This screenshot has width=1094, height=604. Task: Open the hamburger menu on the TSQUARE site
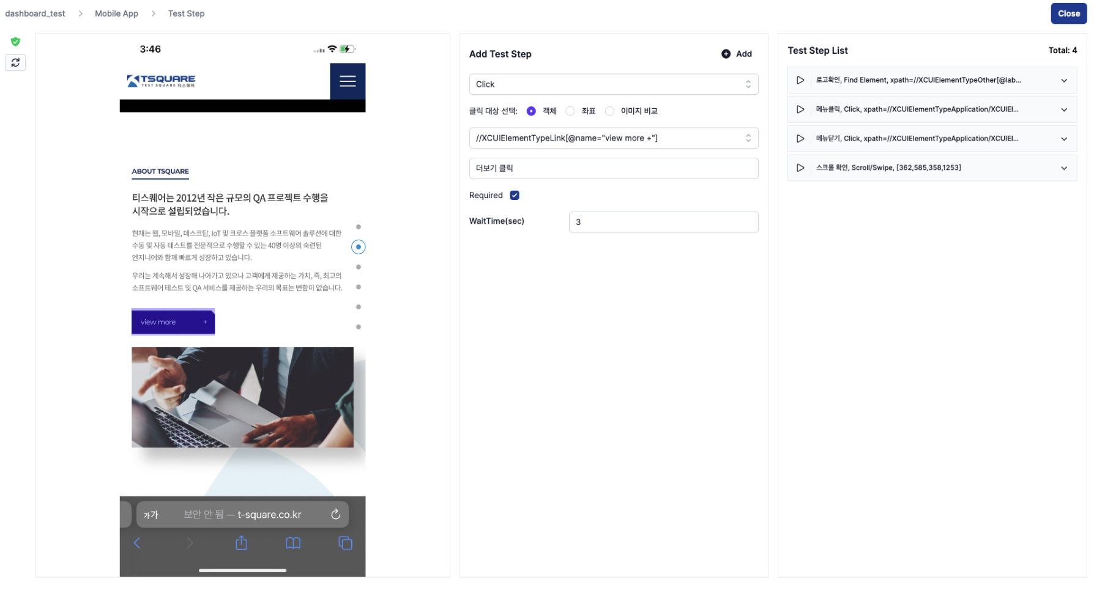pos(348,81)
